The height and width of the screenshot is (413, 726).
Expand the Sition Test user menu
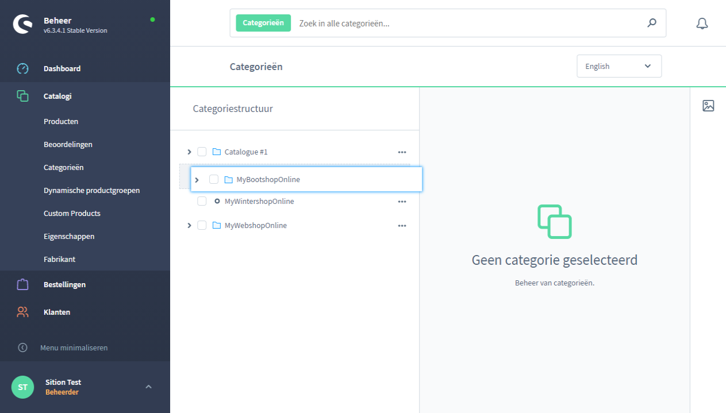148,387
